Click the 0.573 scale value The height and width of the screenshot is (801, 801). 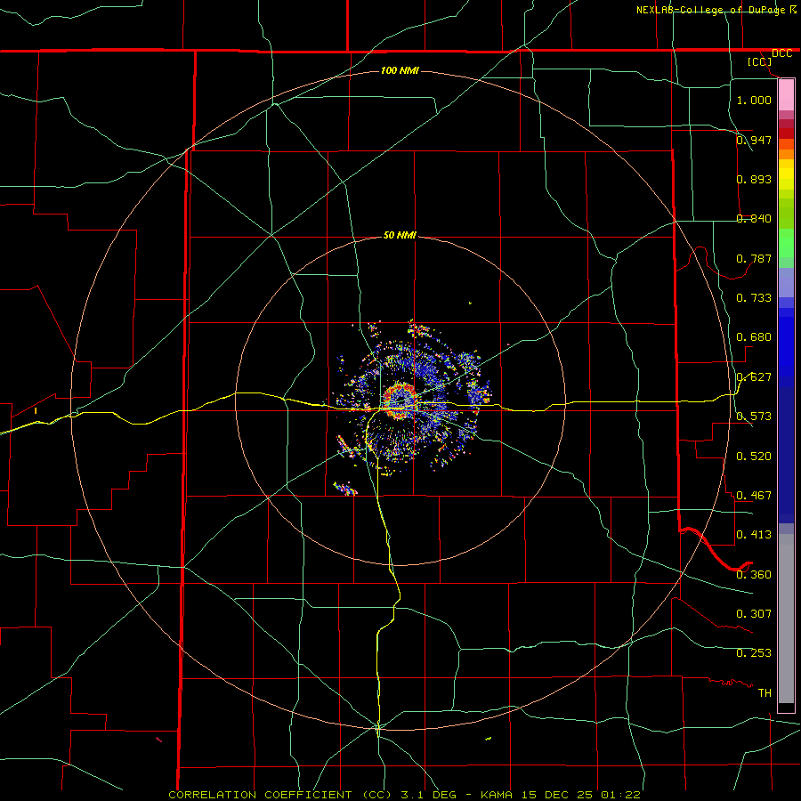tap(754, 417)
